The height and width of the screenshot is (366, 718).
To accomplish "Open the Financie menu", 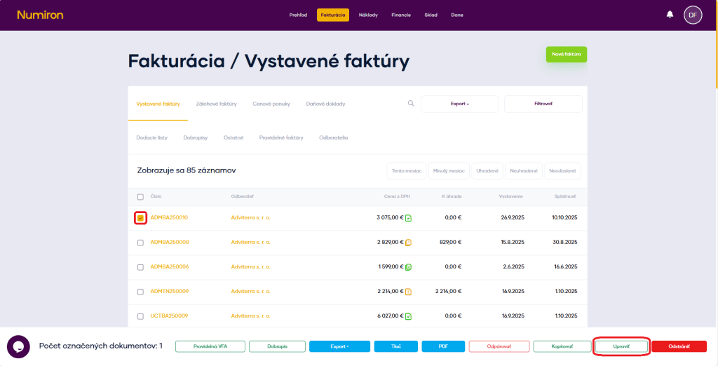I will click(401, 15).
